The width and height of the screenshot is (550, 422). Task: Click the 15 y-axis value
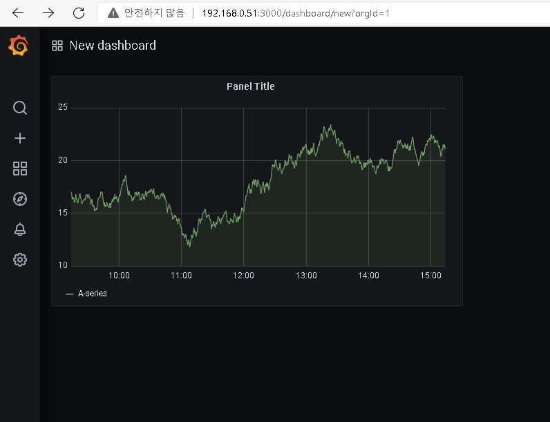(x=63, y=213)
